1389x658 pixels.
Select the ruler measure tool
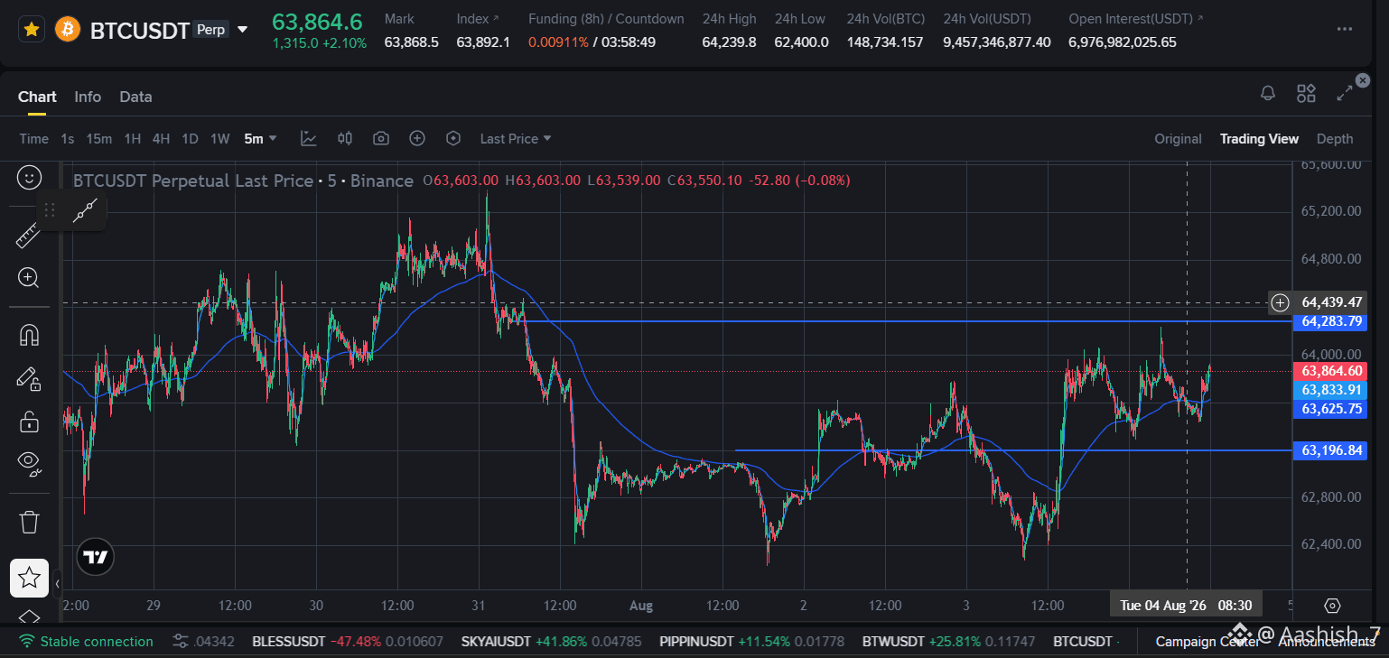[27, 237]
